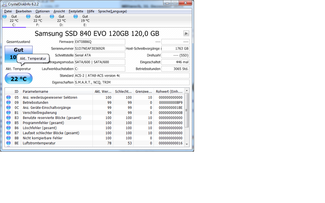Close the CrystalDiskInfo window
Viewport: 325px width, 203px height.
coord(185,3)
